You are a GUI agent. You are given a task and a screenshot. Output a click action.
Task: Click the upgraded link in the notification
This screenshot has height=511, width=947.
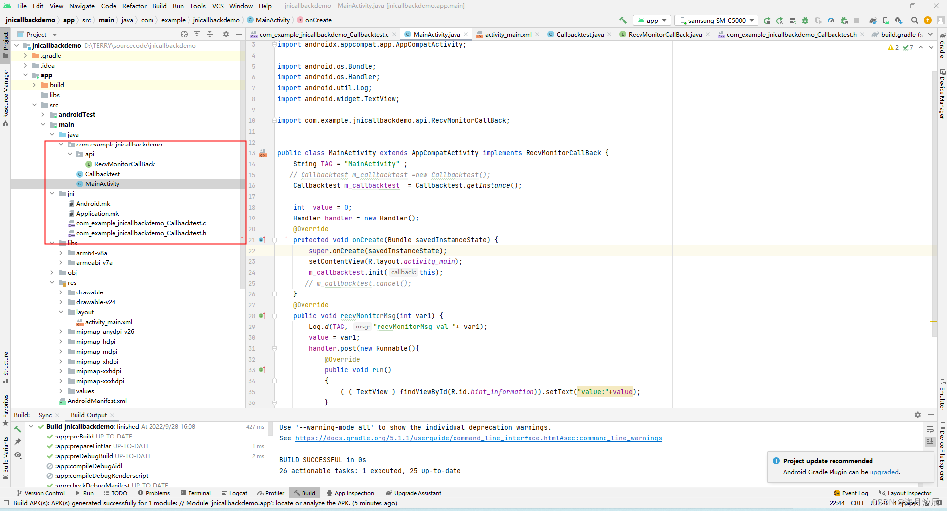pyautogui.click(x=884, y=472)
